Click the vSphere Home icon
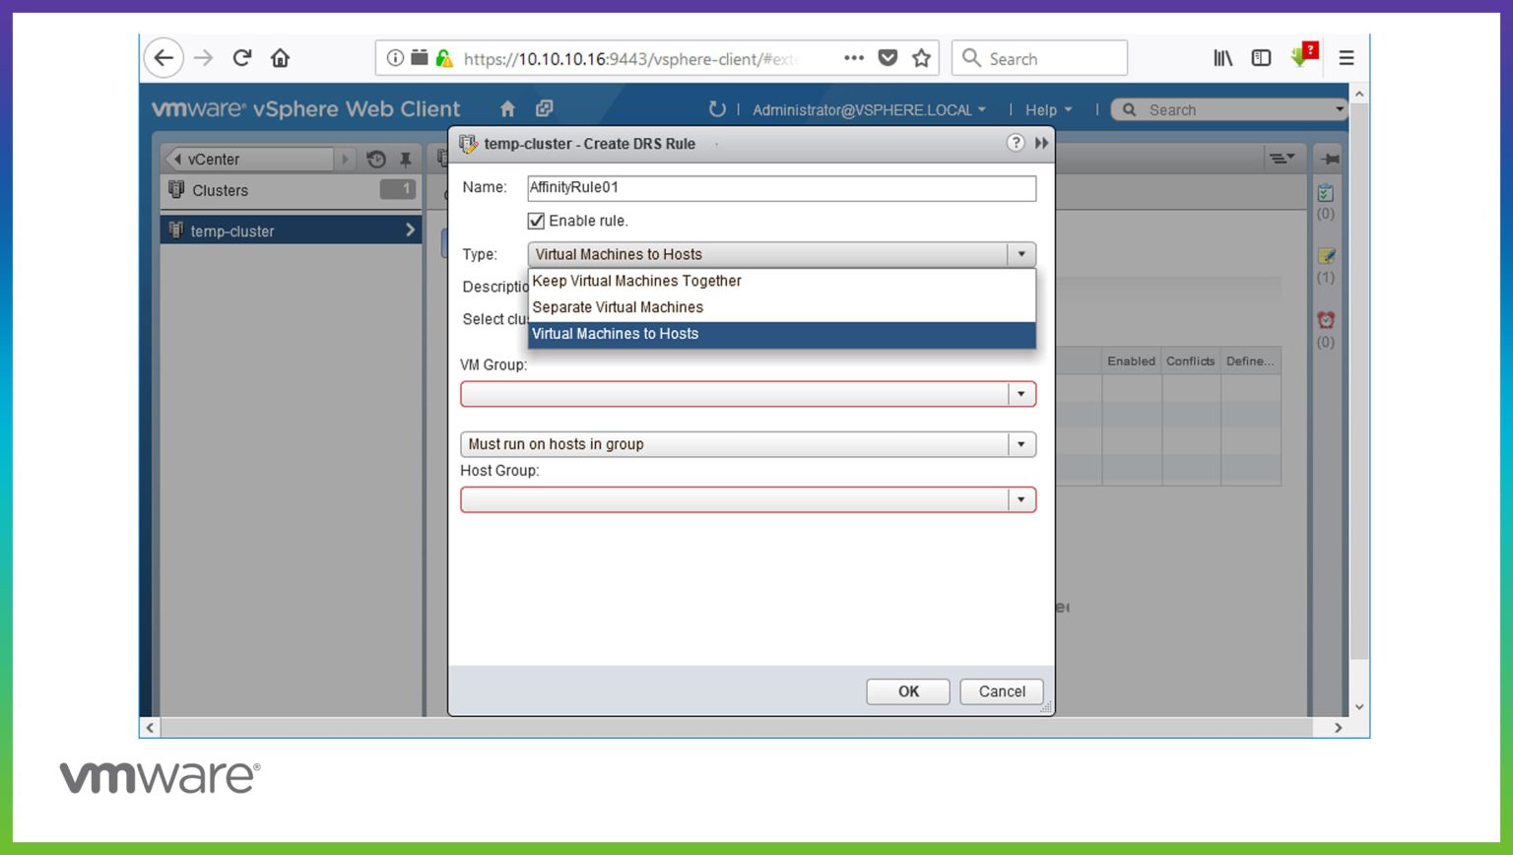The image size is (1513, 855). (x=507, y=108)
